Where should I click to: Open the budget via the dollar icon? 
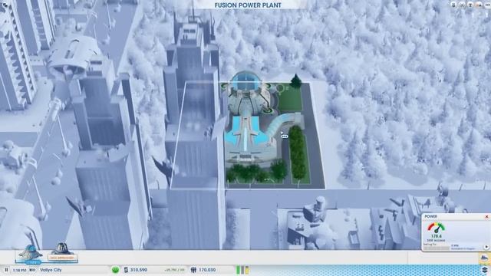[126, 270]
